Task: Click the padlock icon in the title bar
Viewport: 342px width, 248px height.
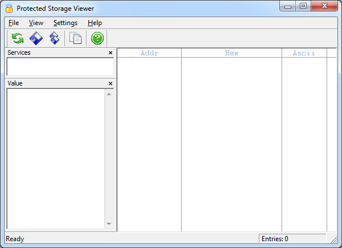Action: point(9,9)
